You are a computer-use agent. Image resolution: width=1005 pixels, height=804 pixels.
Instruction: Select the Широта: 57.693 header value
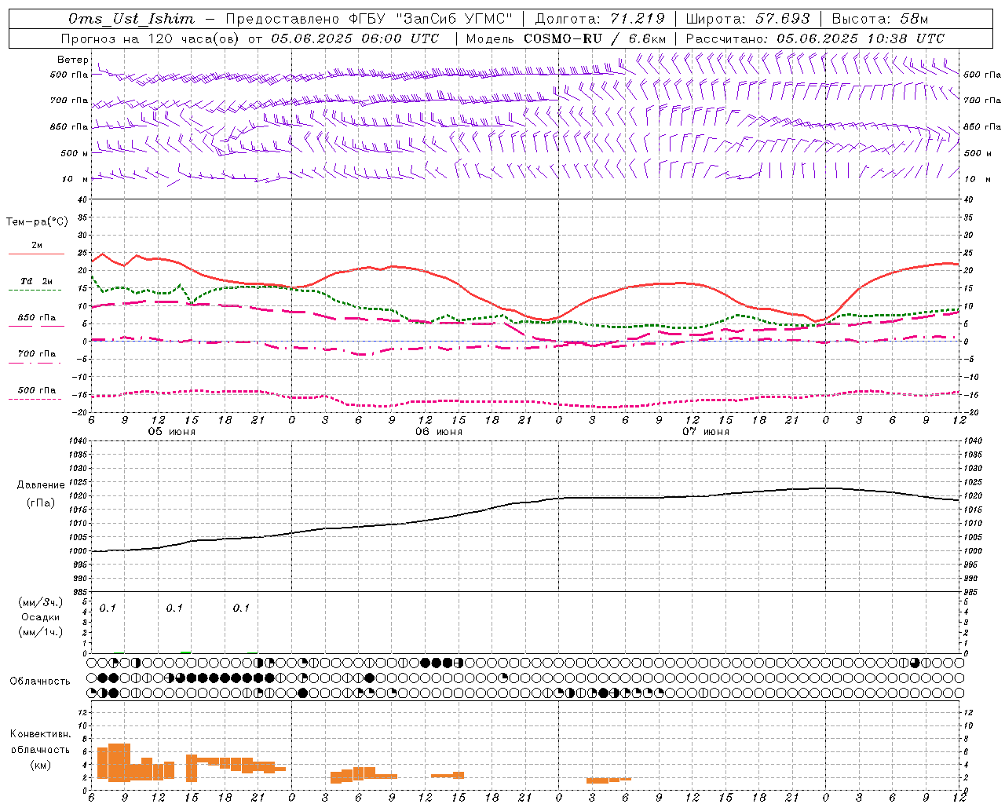coord(747,19)
